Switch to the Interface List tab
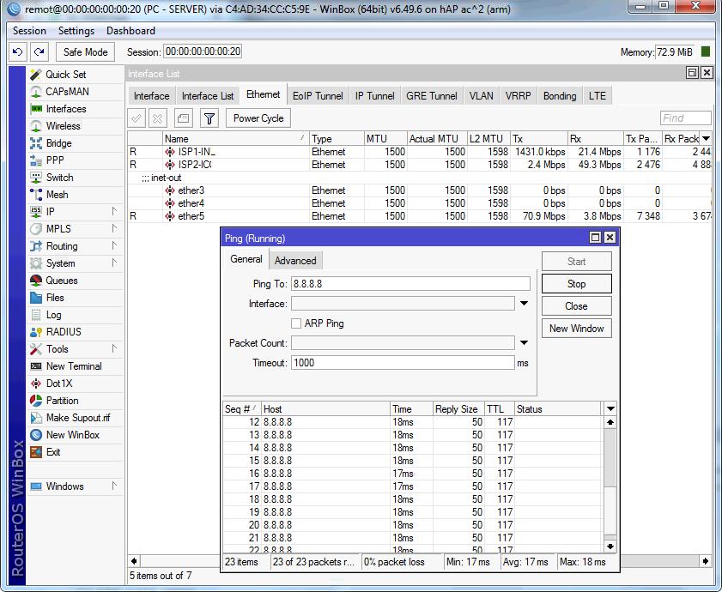Image resolution: width=722 pixels, height=592 pixels. point(208,96)
